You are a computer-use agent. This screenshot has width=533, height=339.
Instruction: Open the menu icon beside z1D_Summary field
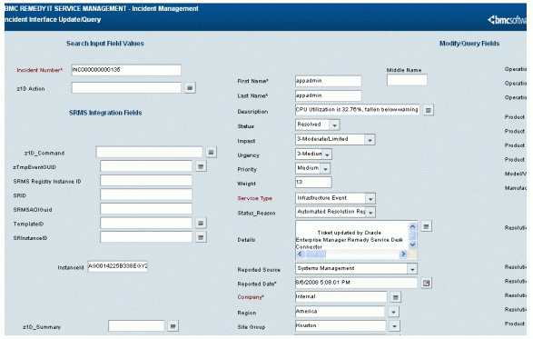pos(173,326)
